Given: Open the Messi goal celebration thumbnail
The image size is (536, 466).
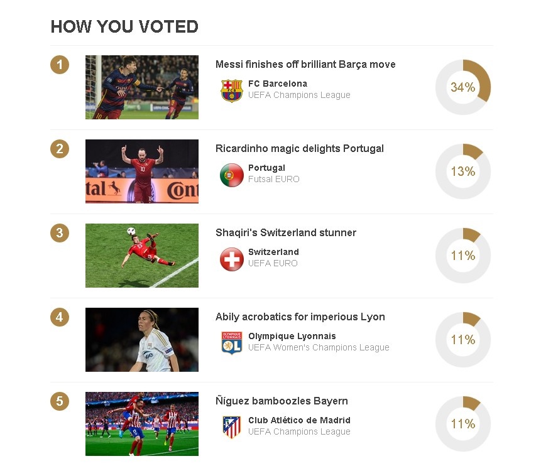Looking at the screenshot, I should (x=142, y=87).
